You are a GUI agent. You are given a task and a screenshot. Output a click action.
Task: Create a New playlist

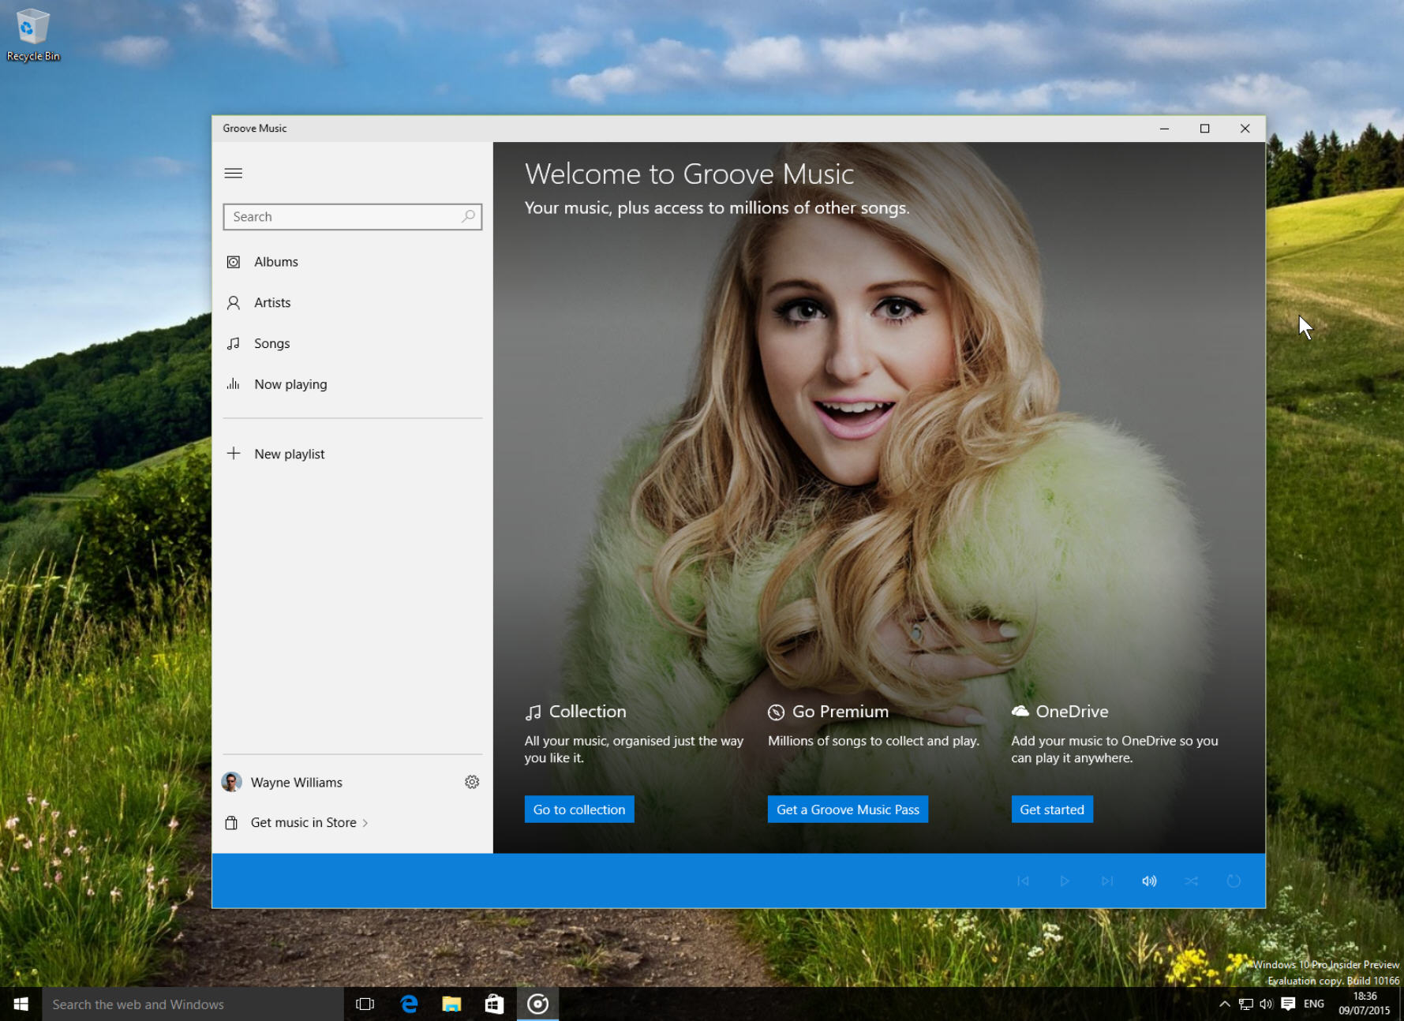(x=352, y=454)
